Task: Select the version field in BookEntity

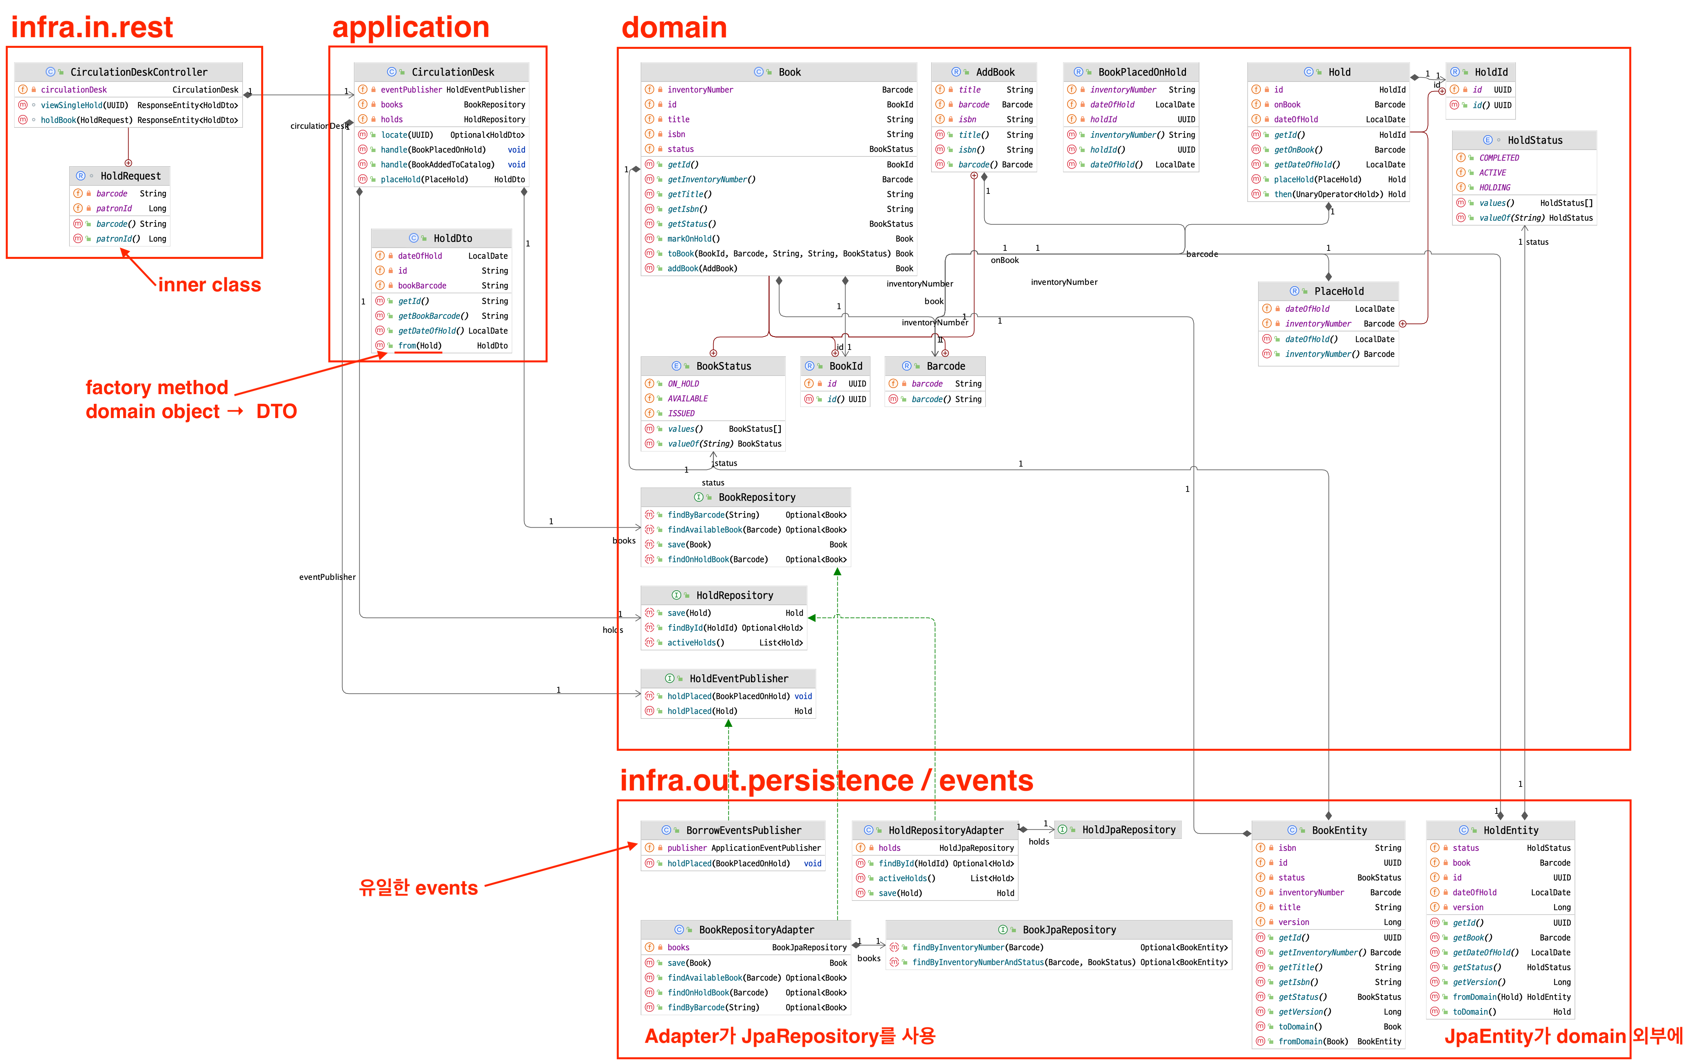Action: pyautogui.click(x=1328, y=922)
